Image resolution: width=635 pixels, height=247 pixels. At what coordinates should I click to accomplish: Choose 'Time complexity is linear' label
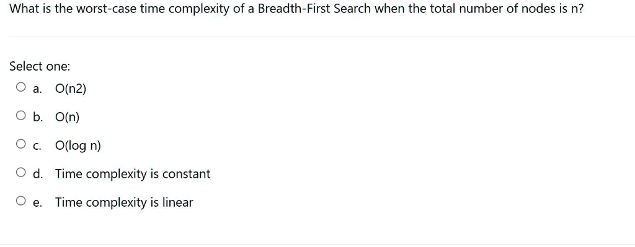[x=124, y=202]
